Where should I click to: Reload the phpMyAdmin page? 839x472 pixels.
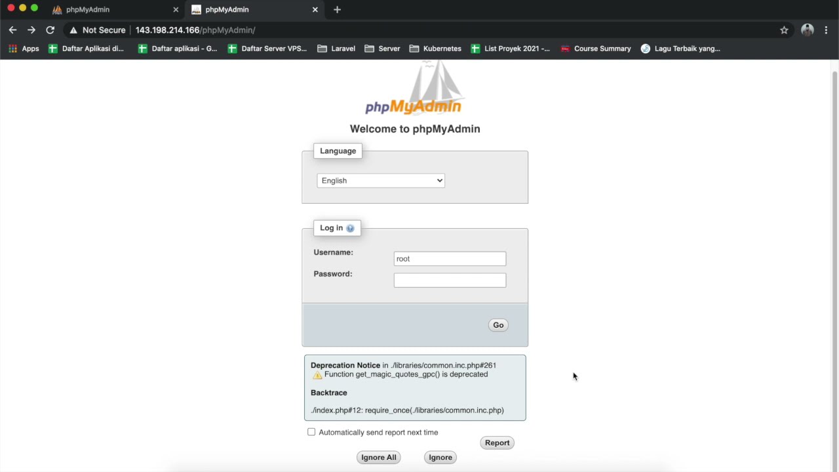(x=50, y=30)
